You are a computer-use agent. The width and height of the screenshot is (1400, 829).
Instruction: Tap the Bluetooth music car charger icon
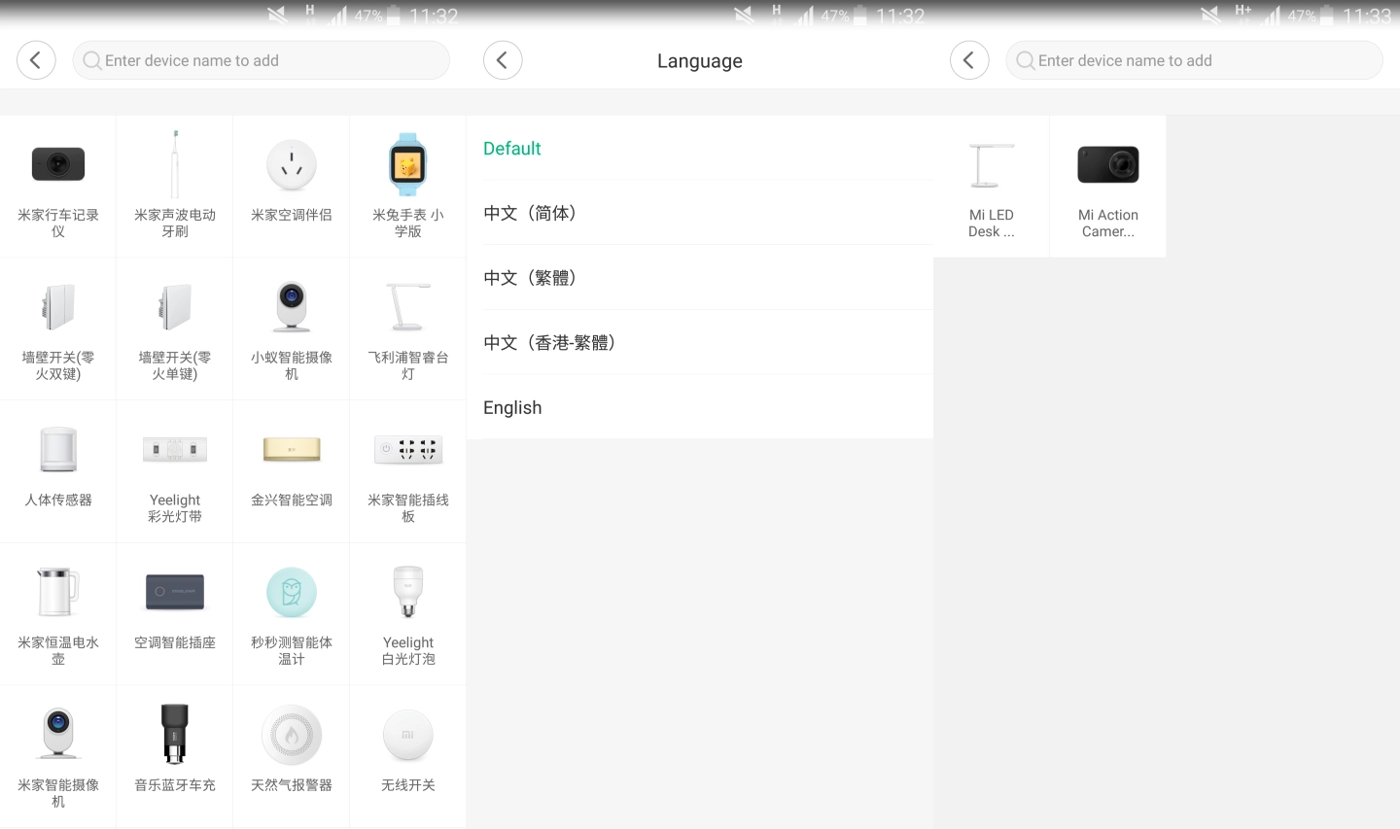[x=175, y=735]
